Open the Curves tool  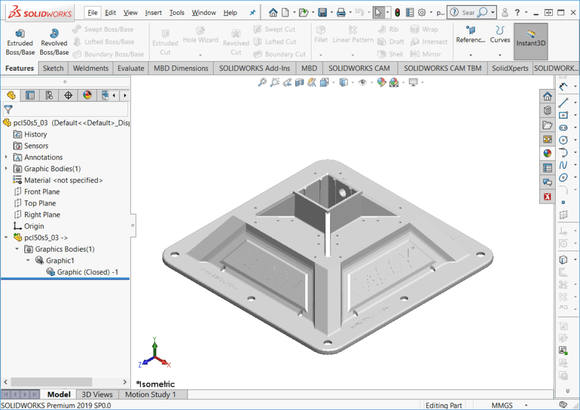tap(500, 35)
